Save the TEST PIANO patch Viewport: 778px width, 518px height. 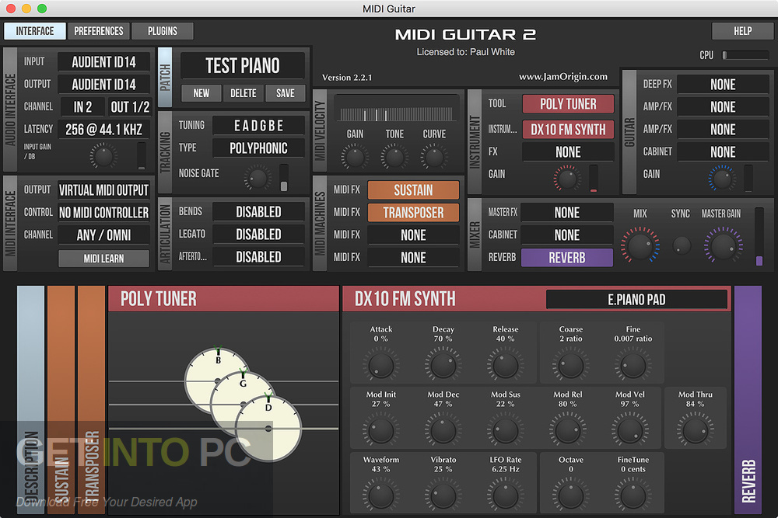pyautogui.click(x=286, y=93)
